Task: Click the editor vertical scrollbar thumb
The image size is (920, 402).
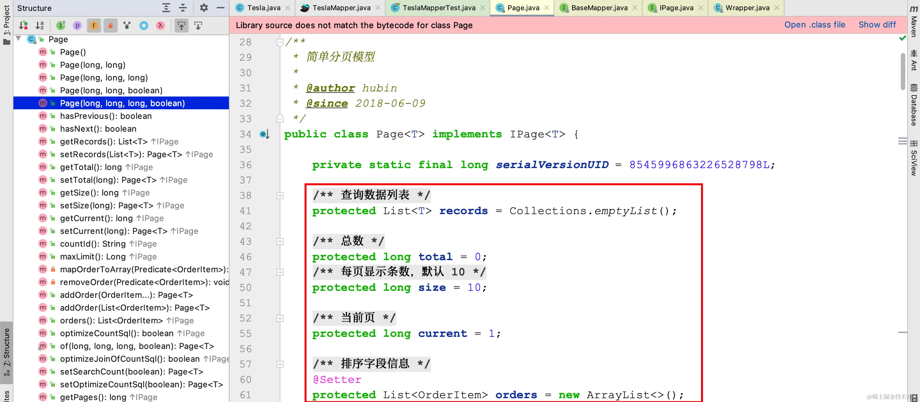Action: click(x=902, y=71)
